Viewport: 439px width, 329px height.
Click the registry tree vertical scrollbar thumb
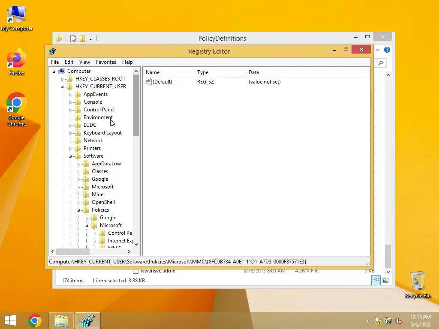coord(136,105)
